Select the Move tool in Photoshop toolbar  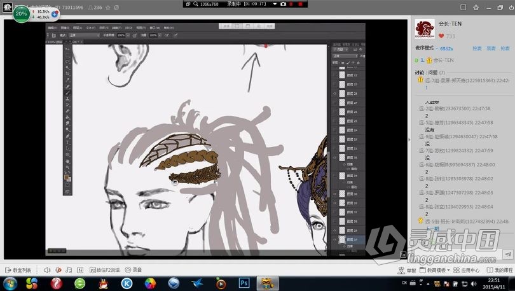67,49
